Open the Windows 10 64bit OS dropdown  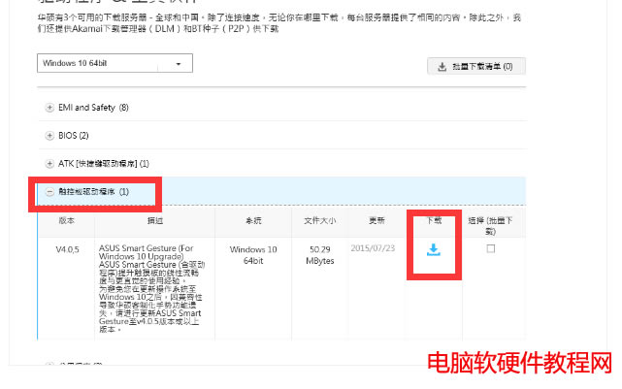click(x=115, y=63)
